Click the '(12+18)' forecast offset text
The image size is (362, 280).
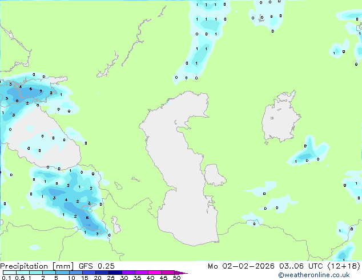pyautogui.click(x=344, y=266)
